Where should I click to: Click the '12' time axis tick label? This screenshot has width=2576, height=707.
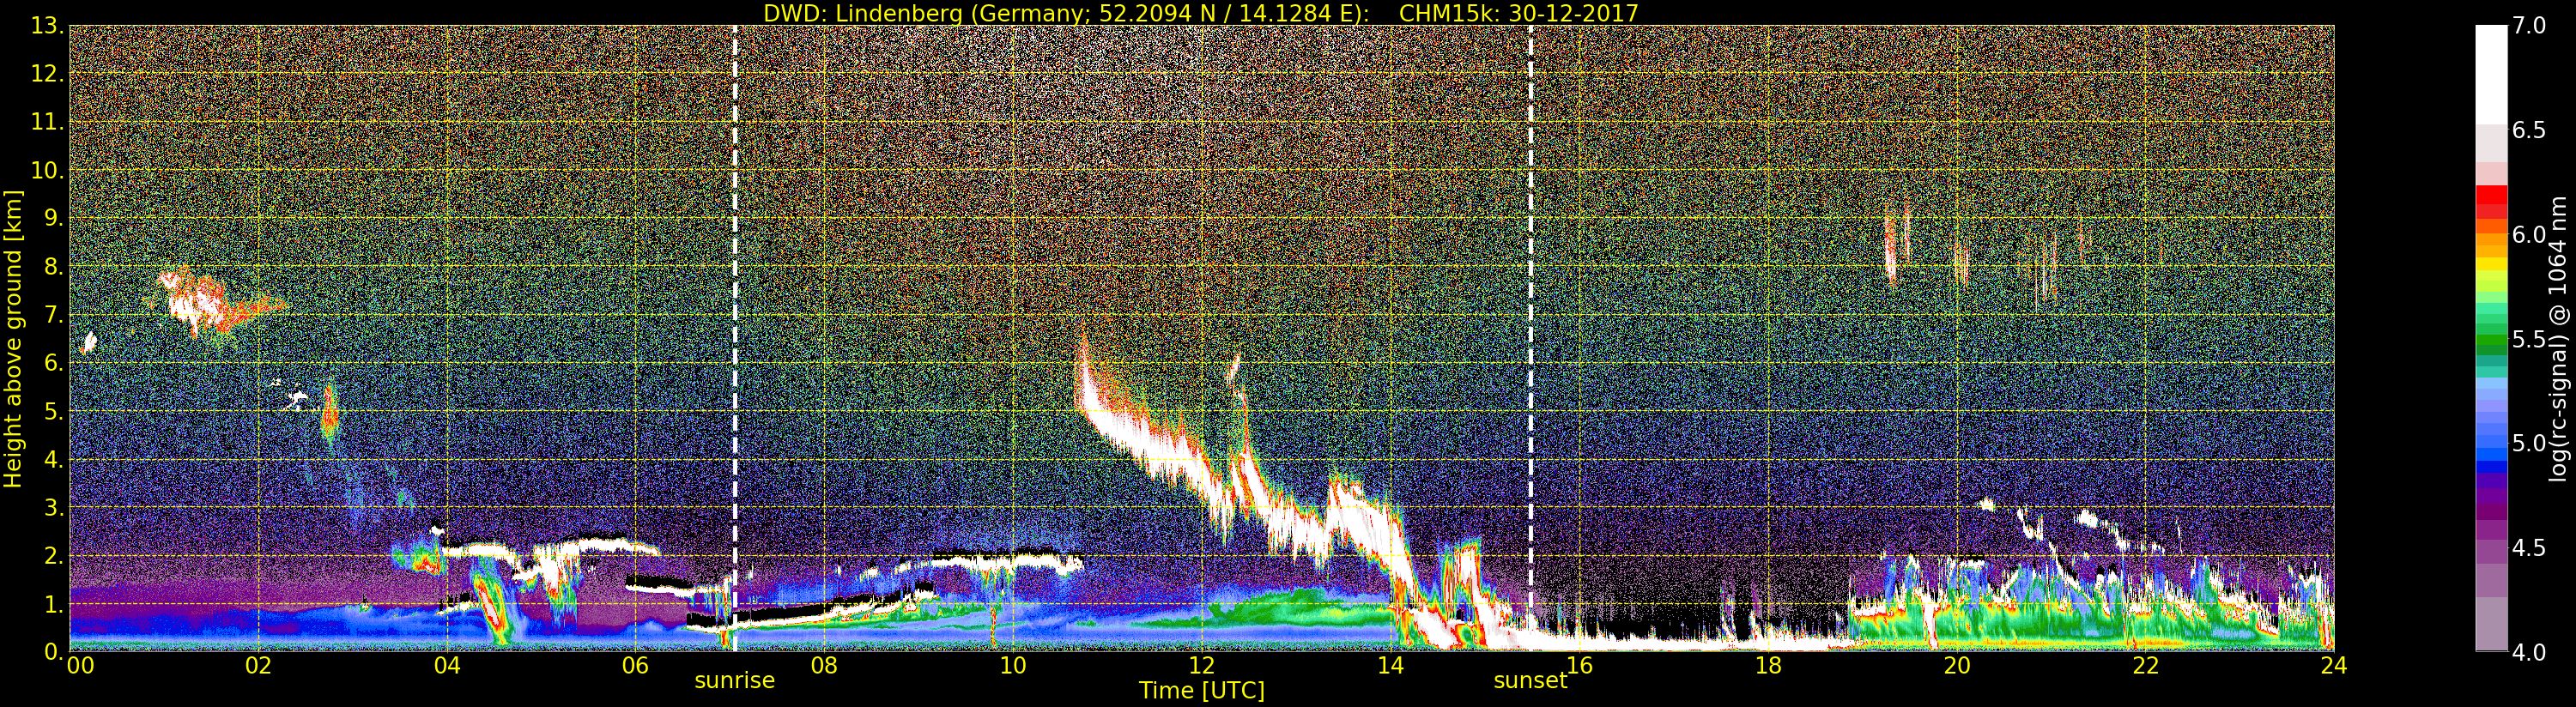pyautogui.click(x=1202, y=666)
